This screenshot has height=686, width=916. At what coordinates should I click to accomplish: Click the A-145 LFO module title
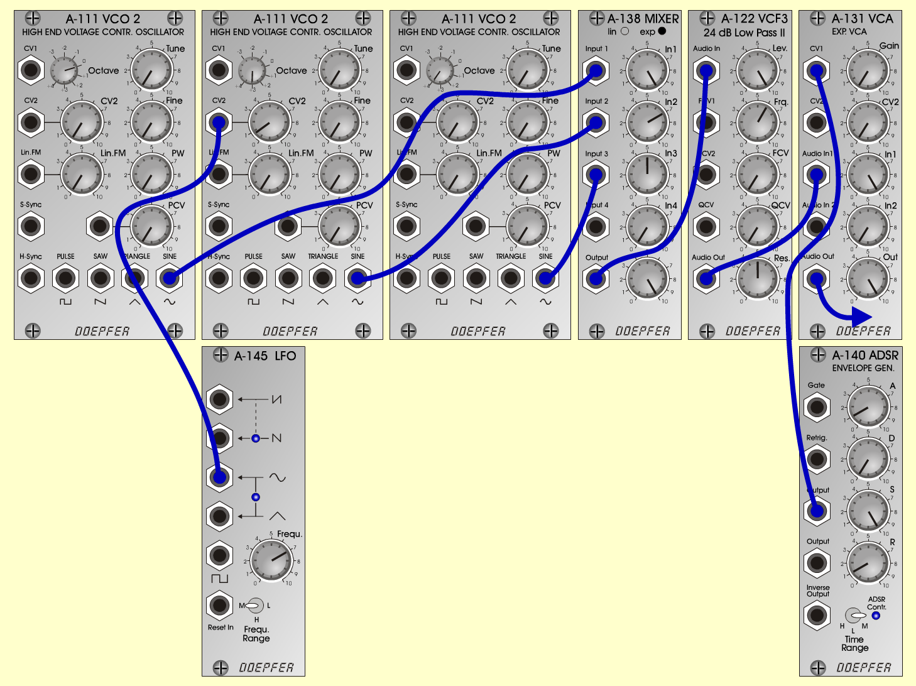[265, 356]
